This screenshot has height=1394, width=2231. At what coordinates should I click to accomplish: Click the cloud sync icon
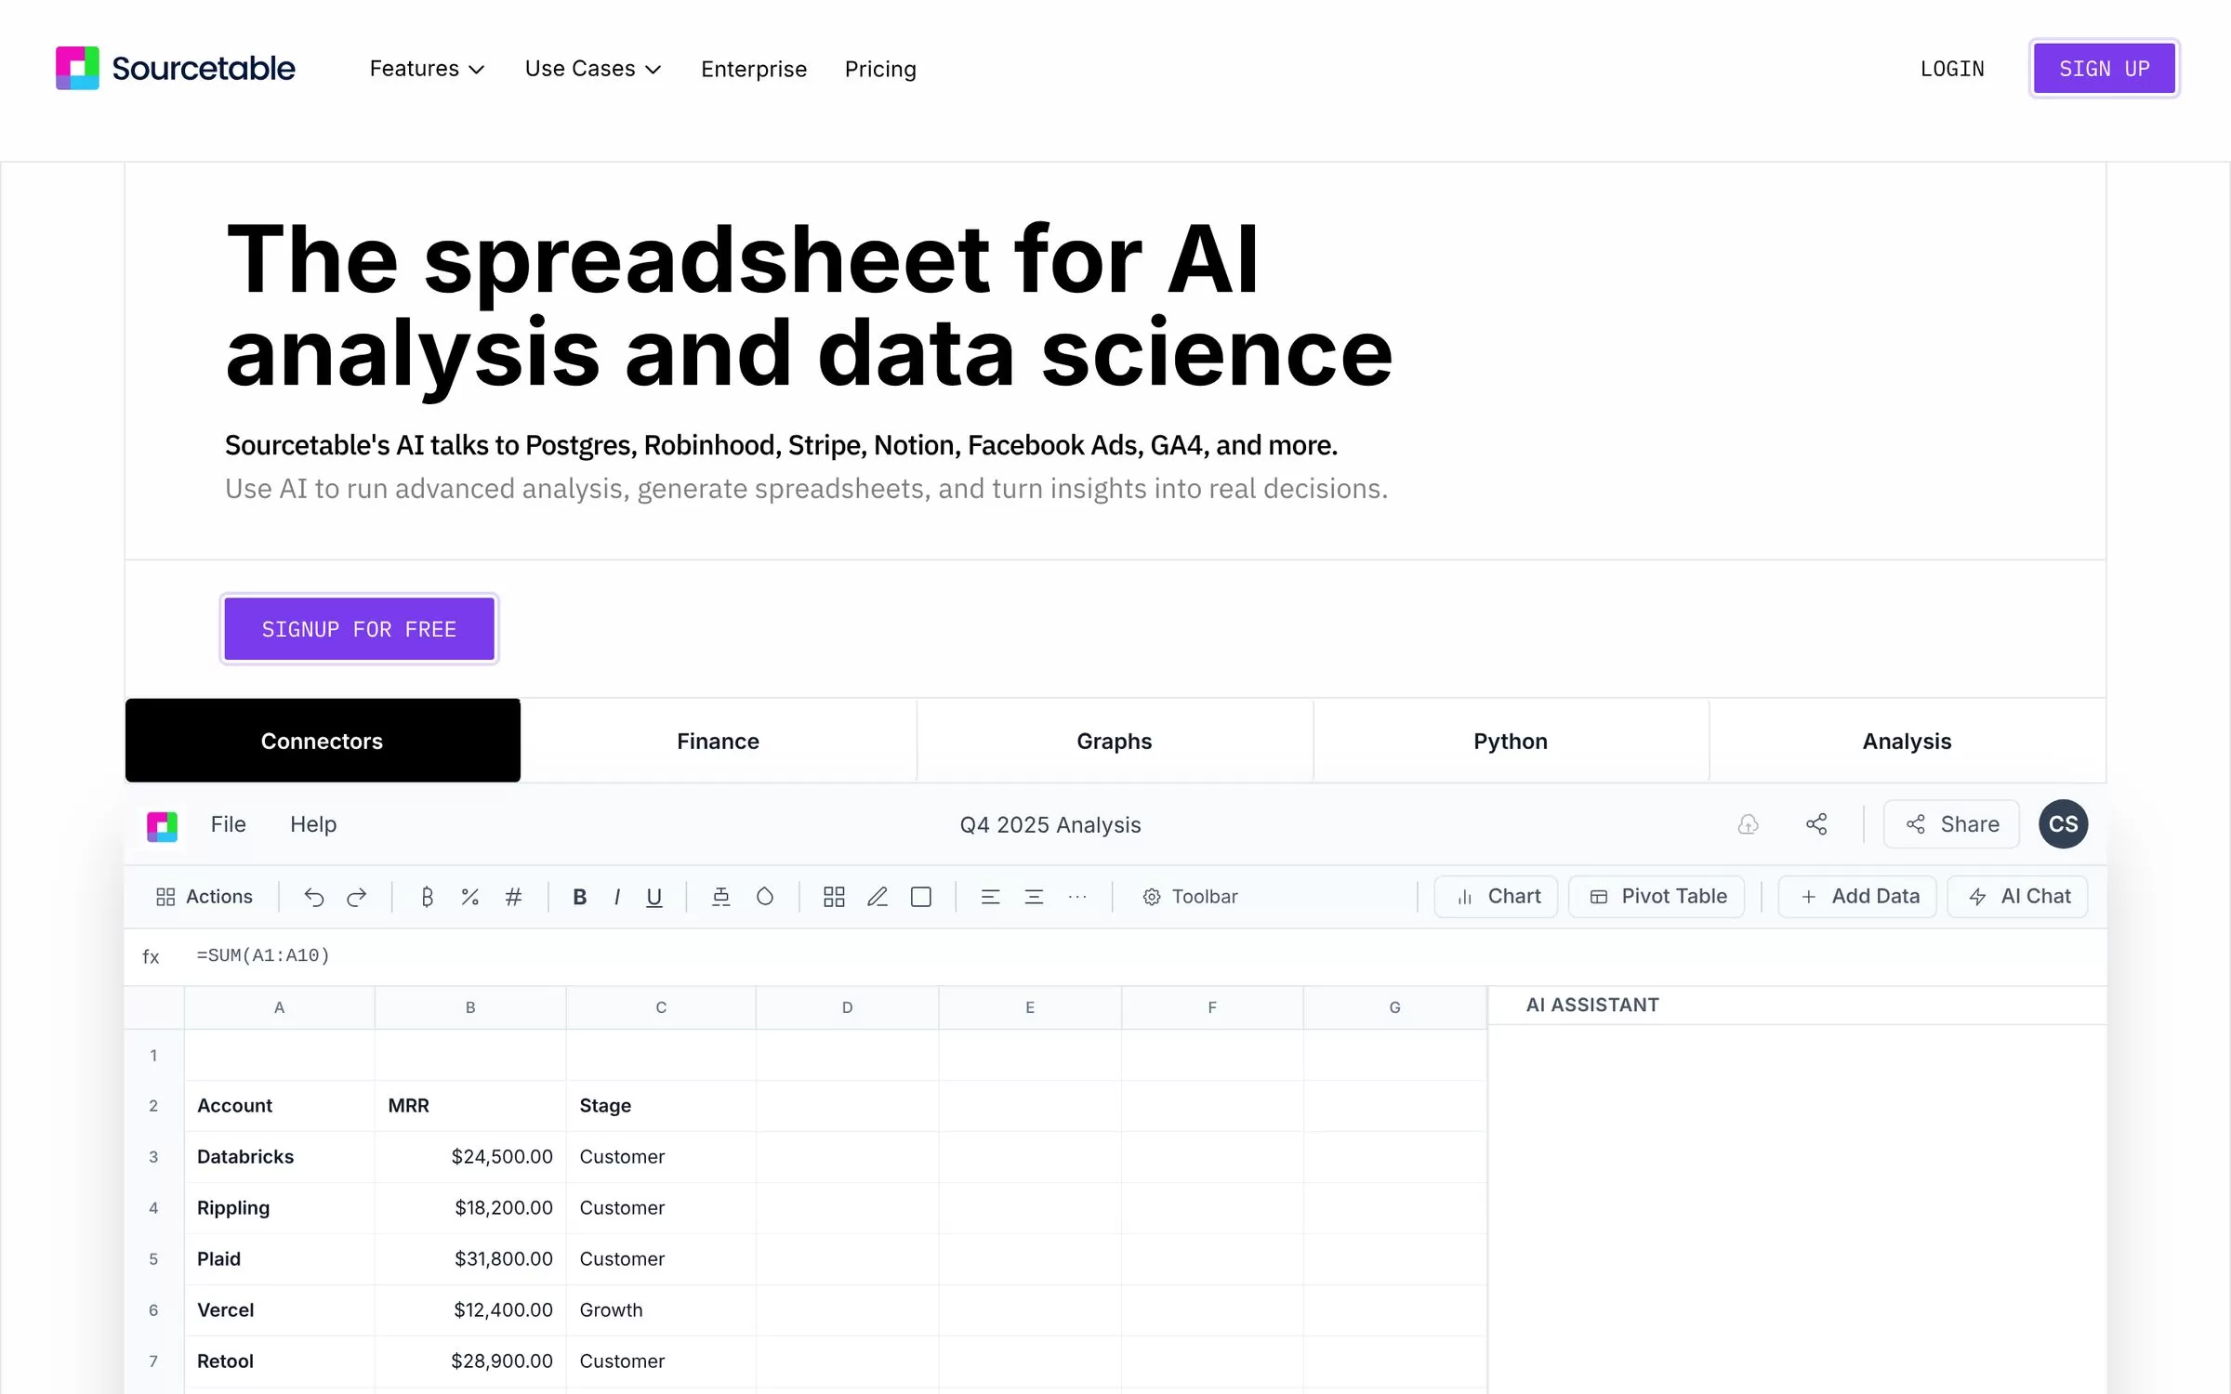click(1749, 824)
